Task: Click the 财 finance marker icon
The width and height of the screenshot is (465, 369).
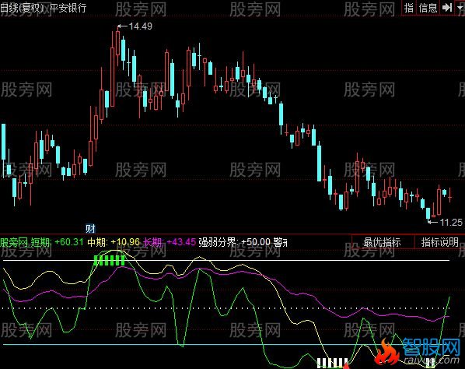Action: (x=90, y=229)
